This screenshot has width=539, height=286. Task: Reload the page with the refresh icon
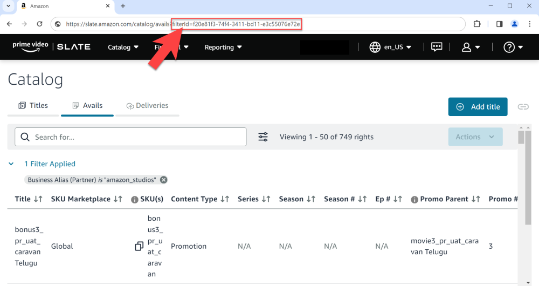[x=39, y=24]
